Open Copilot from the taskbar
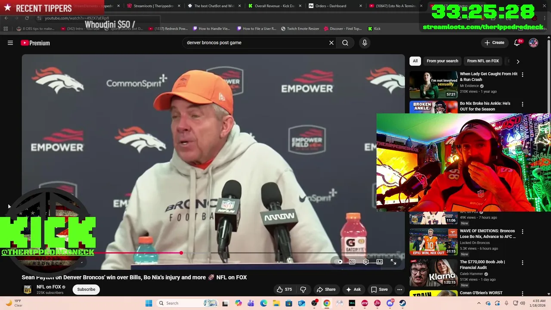This screenshot has height=310, width=551. [x=238, y=303]
